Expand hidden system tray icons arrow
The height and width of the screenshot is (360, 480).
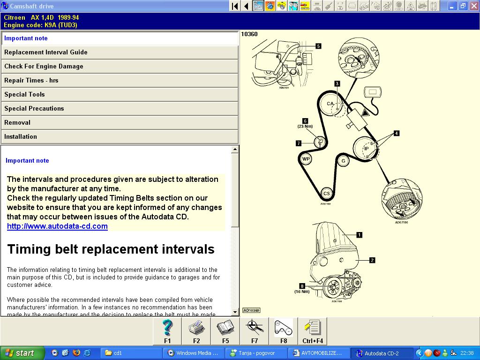pos(420,353)
